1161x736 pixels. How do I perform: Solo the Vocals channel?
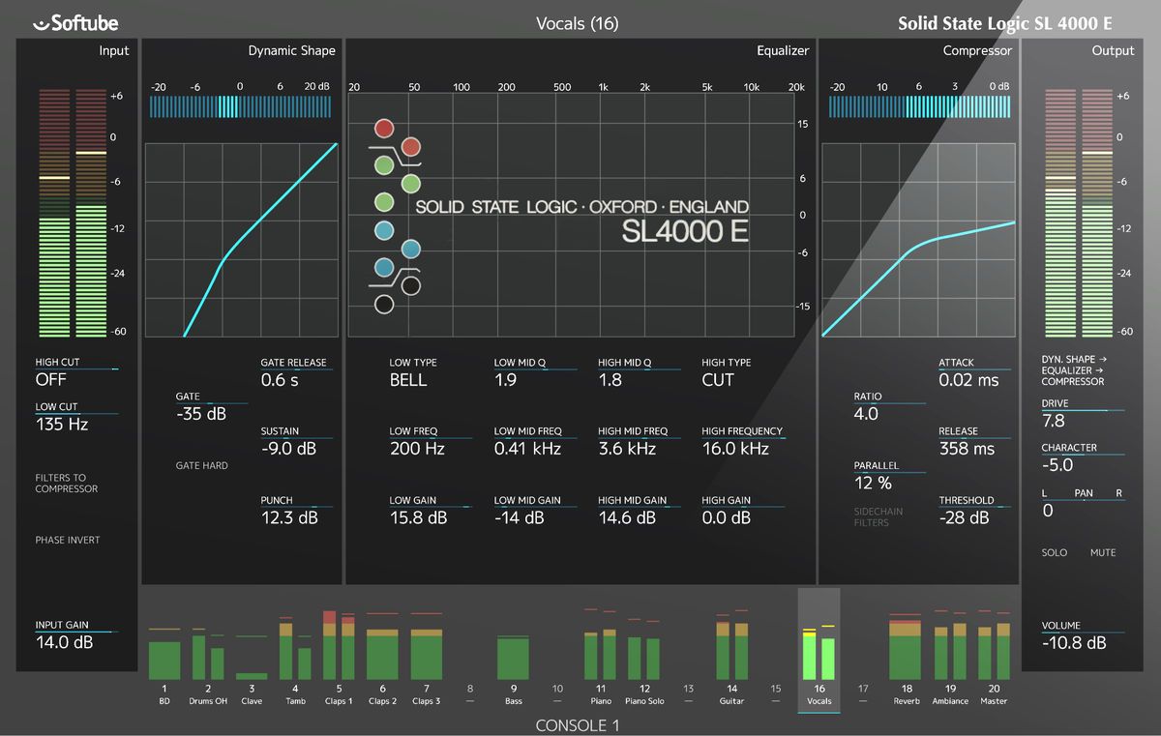(x=1055, y=552)
